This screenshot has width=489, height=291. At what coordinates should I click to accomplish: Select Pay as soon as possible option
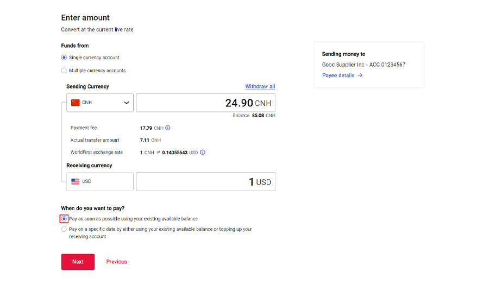(64, 219)
